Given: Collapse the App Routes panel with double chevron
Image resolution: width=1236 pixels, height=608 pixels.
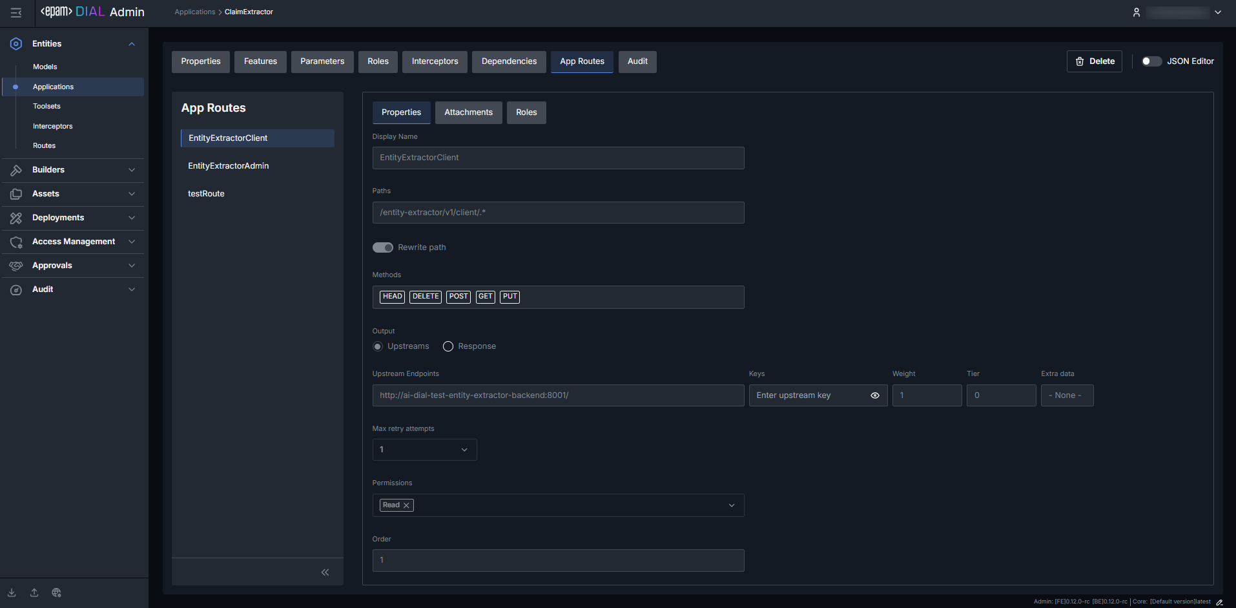Looking at the screenshot, I should 325,572.
